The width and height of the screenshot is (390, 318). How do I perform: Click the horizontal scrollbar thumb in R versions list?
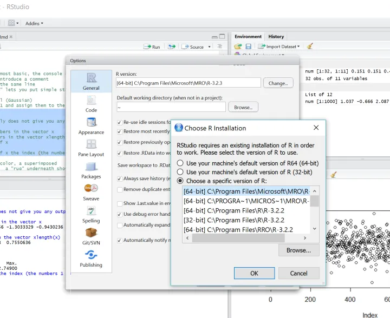coord(238,238)
